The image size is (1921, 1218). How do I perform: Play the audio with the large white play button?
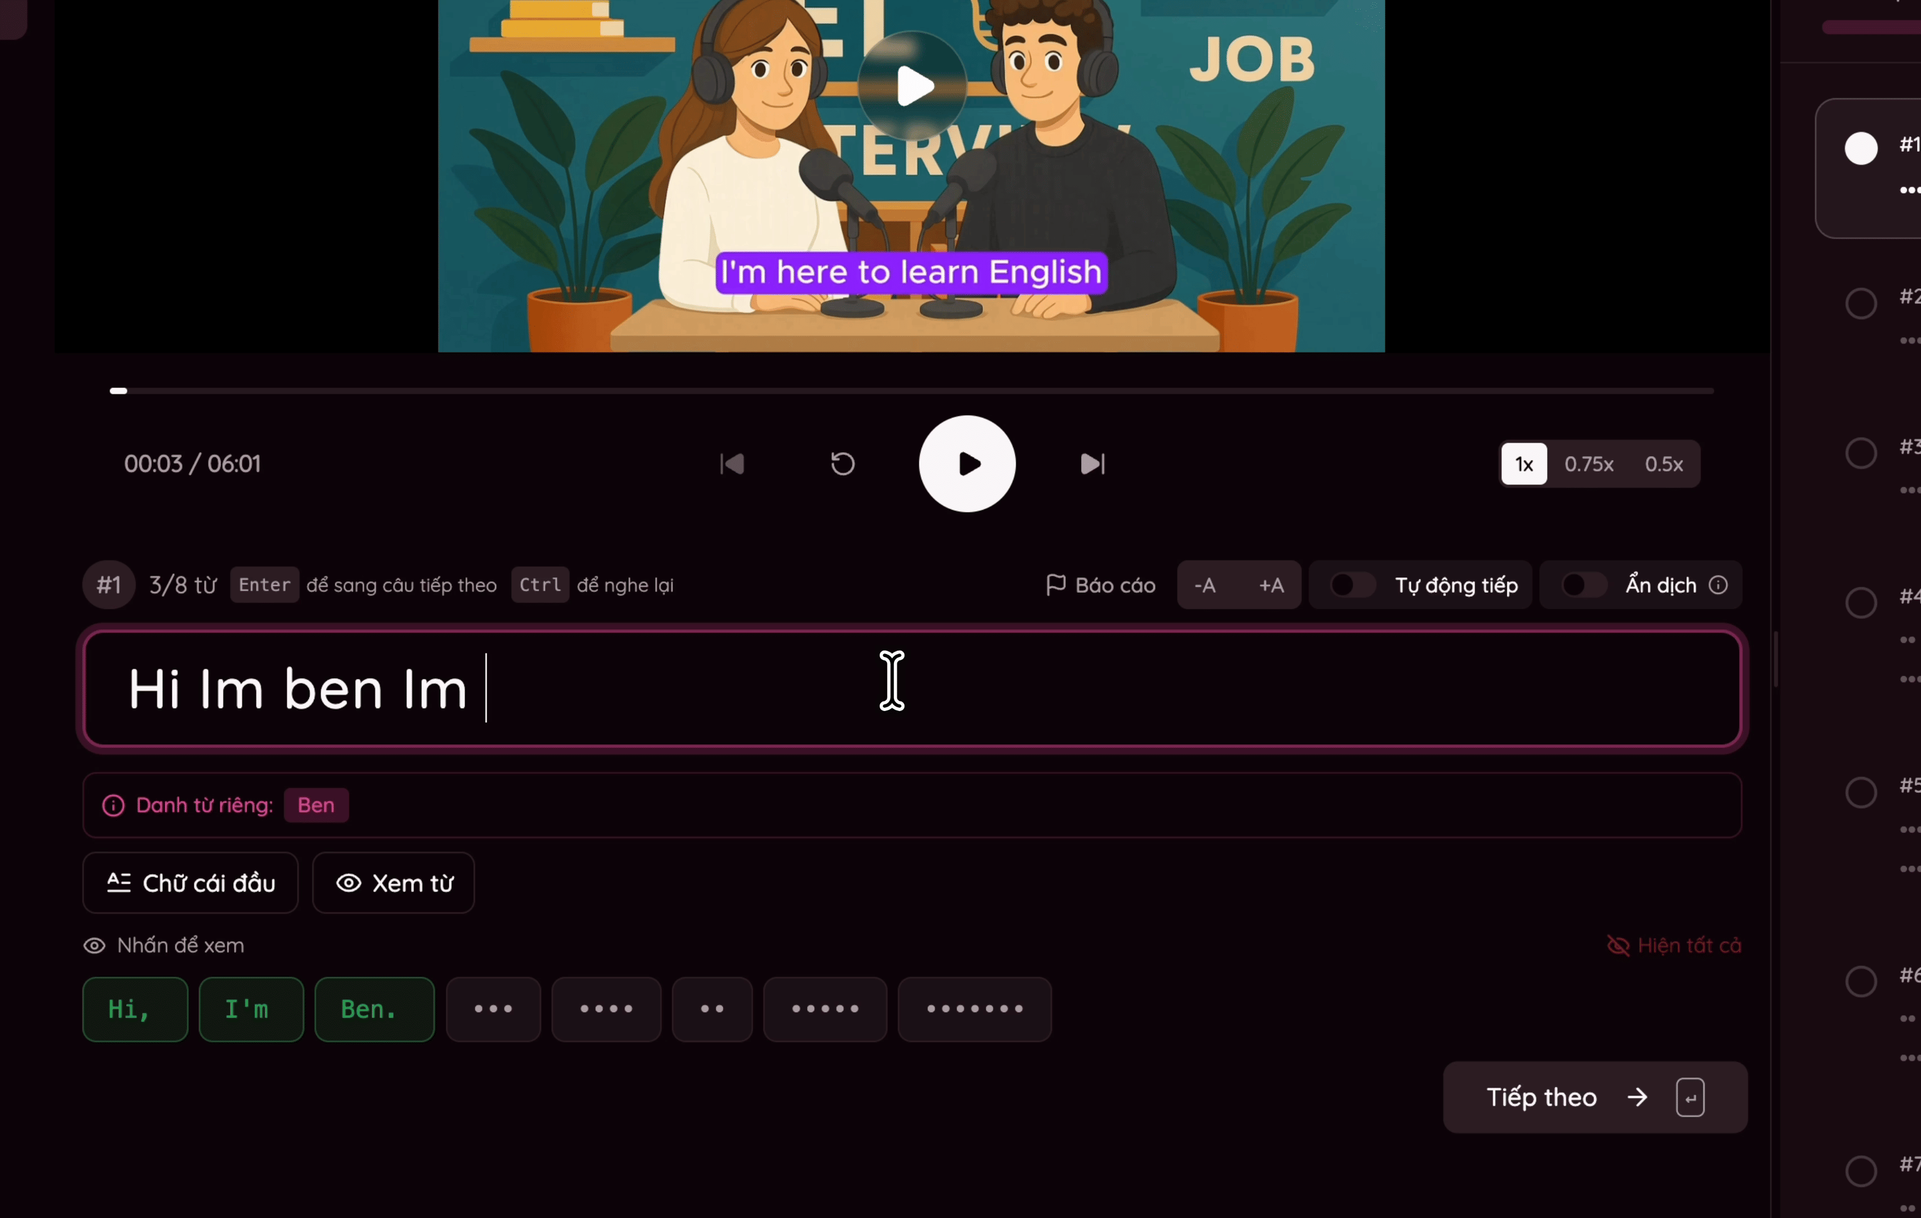point(967,464)
